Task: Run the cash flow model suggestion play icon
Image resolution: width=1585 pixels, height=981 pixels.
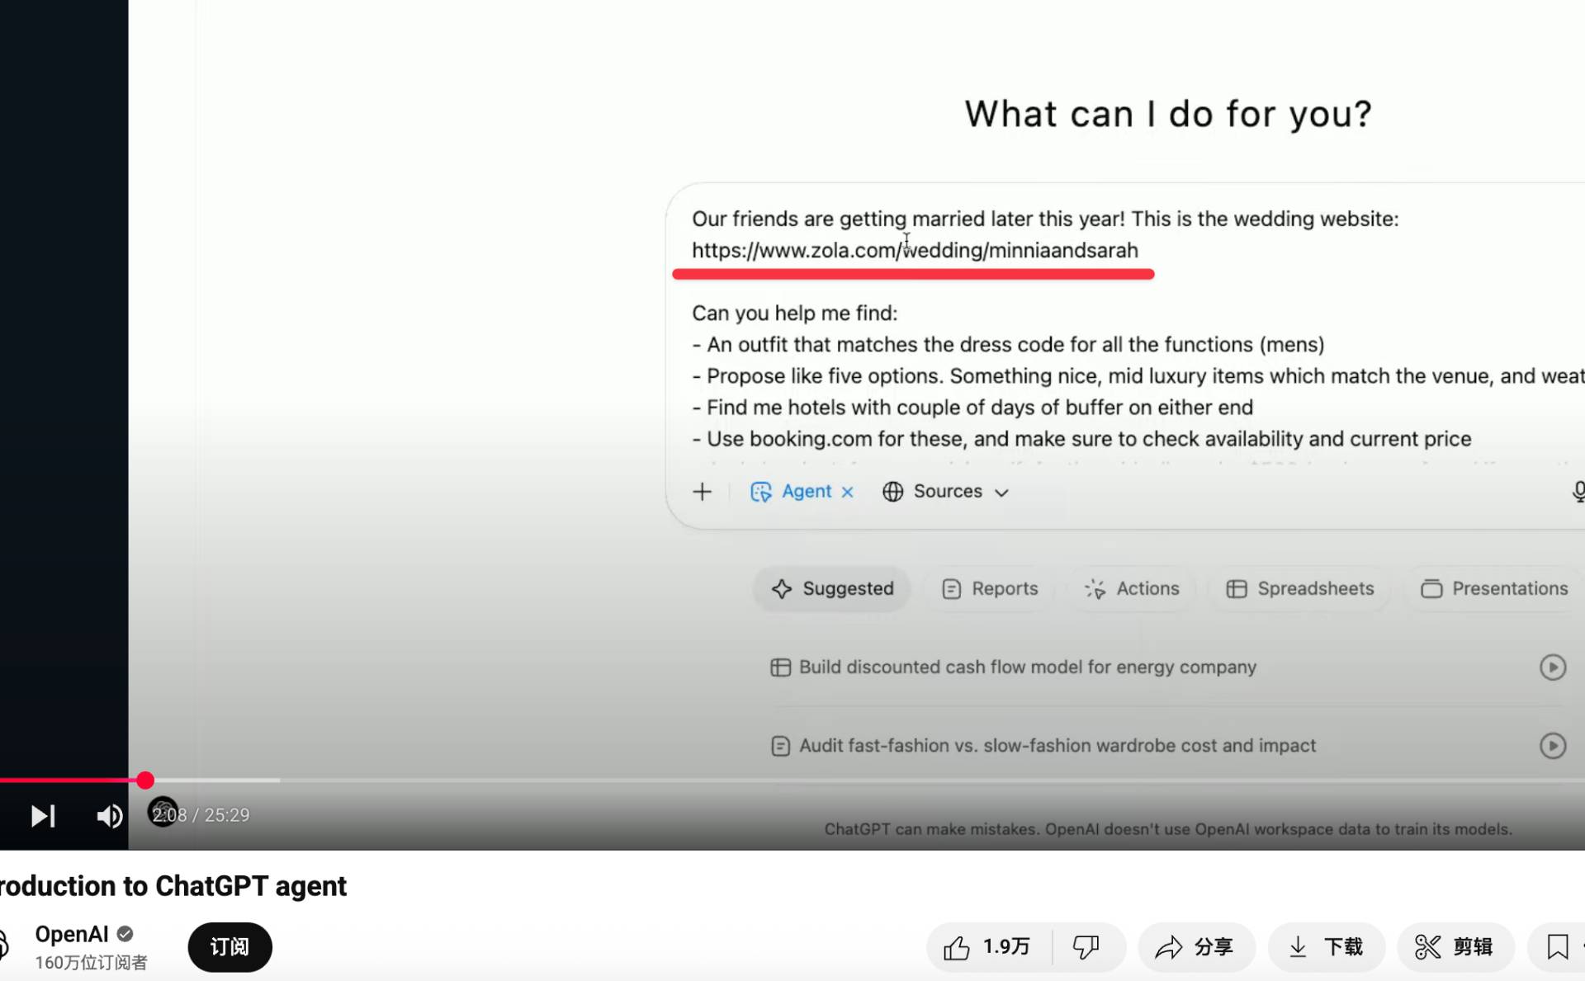Action: (1553, 667)
